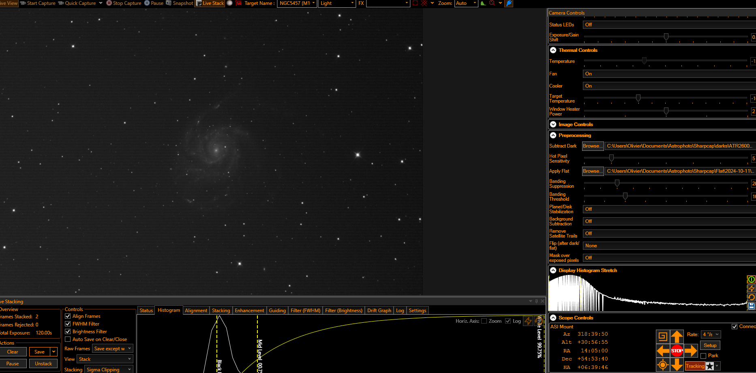Screen dimensions: 756x373
Task: Click the Stop Capture toolbar button
Action: [x=124, y=3]
